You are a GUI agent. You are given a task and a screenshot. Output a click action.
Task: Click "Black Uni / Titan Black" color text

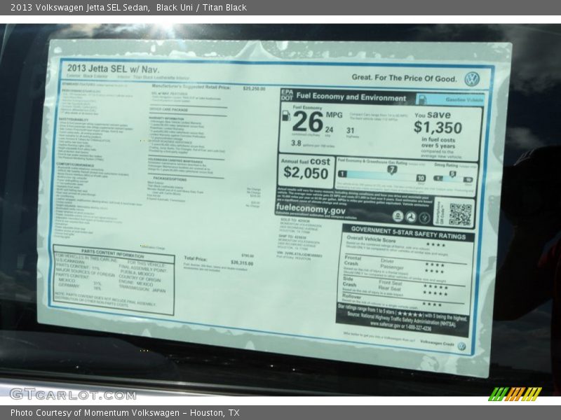pos(201,8)
